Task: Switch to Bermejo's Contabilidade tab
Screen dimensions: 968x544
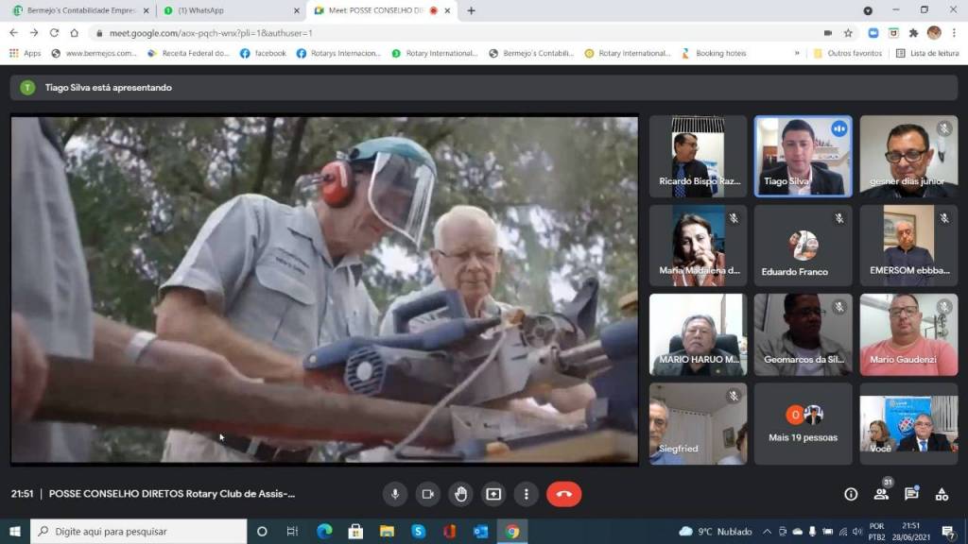Action: pyautogui.click(x=76, y=10)
